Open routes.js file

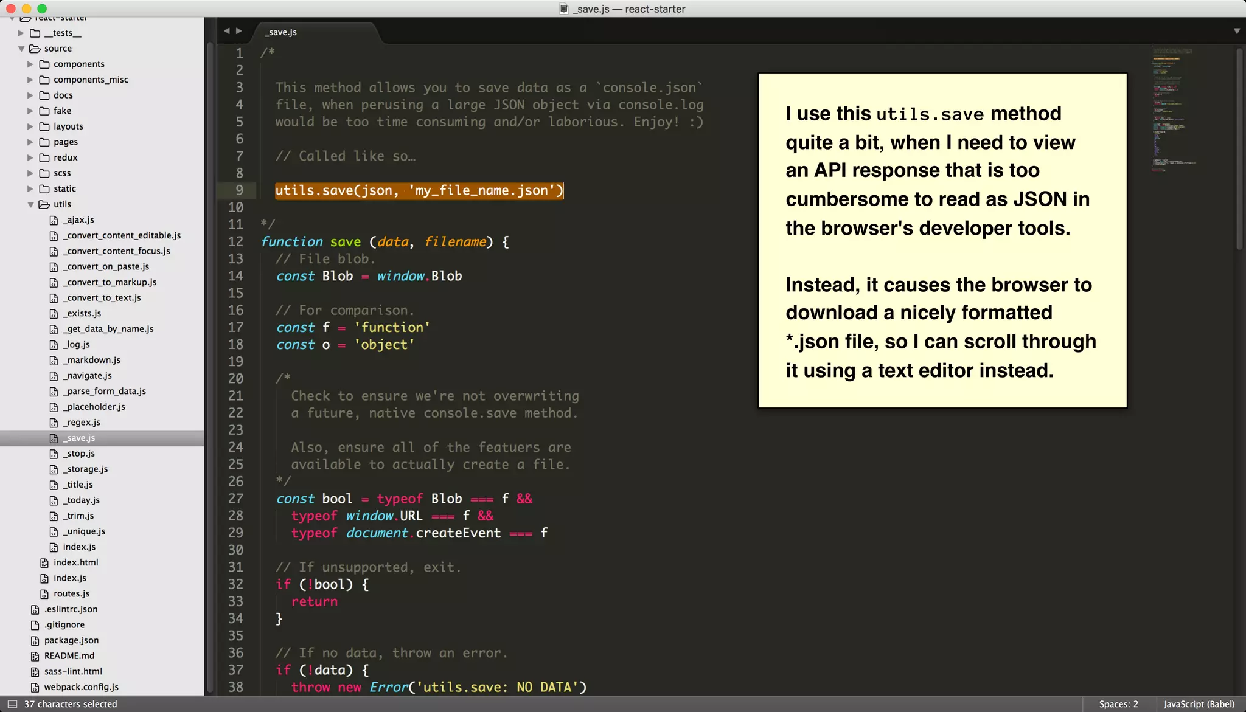pyautogui.click(x=71, y=593)
